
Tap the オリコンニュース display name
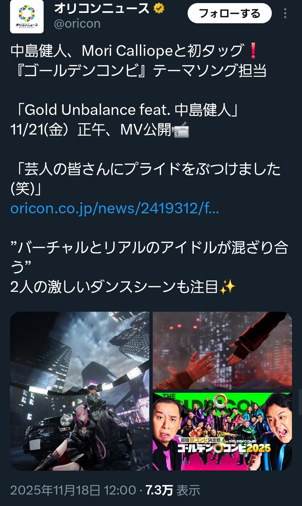[x=102, y=8]
